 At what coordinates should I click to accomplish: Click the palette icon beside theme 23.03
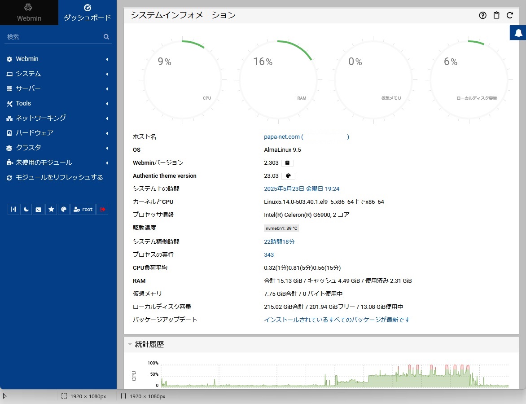tap(288, 176)
